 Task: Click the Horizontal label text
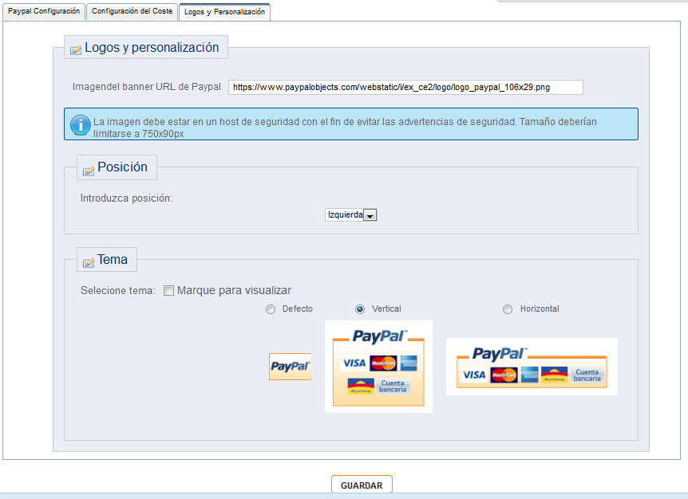click(x=540, y=308)
